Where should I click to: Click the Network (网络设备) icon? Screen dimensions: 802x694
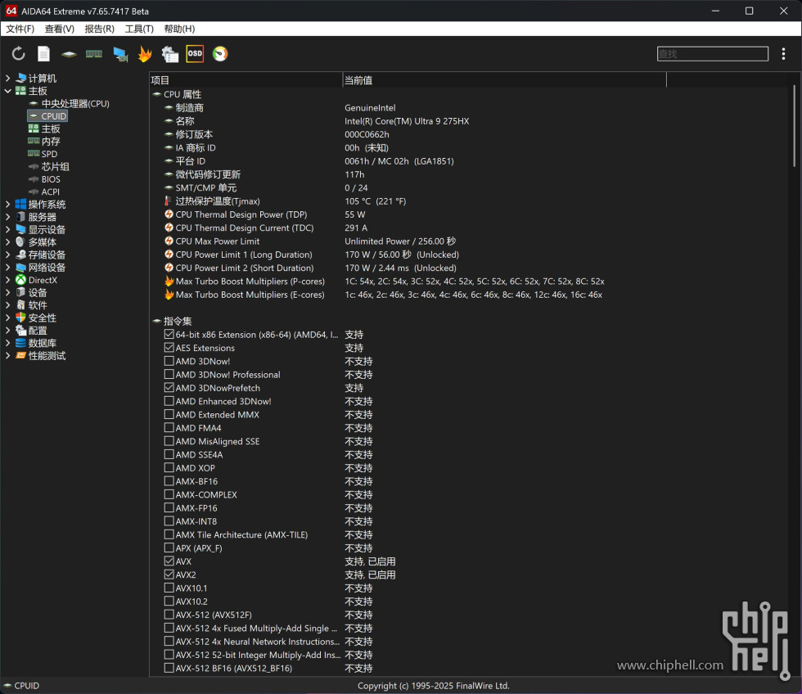click(21, 267)
